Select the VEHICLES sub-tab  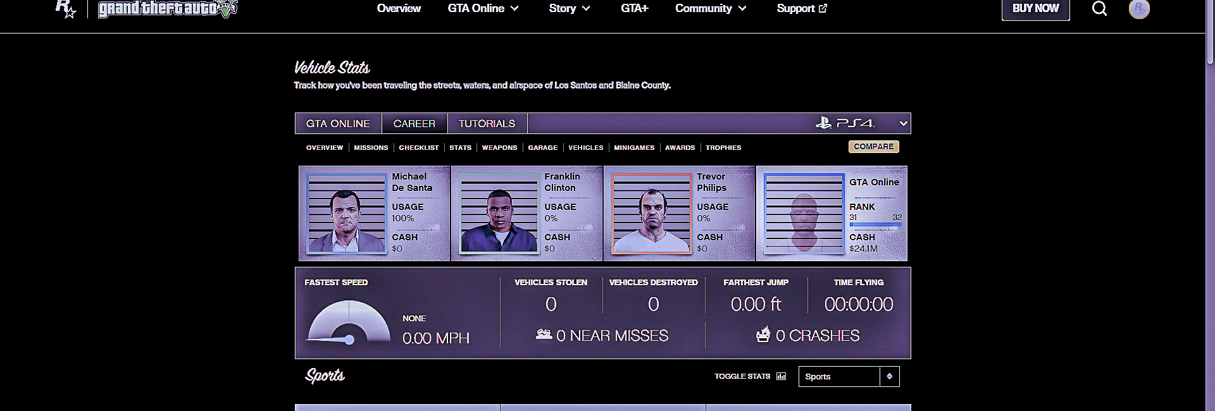coord(586,147)
